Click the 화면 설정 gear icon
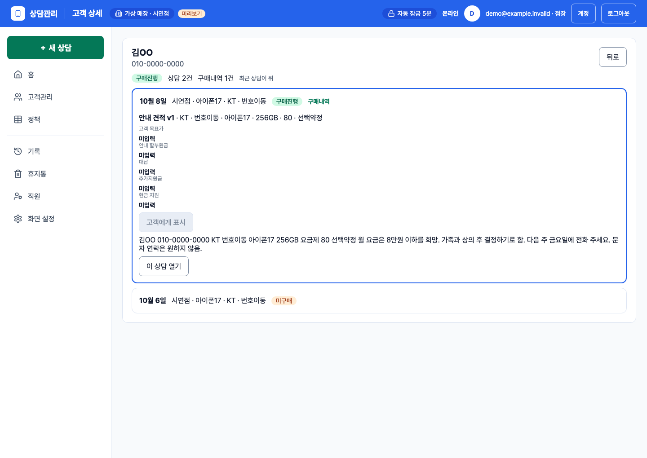Screen dimensions: 647x458 click(x=18, y=219)
